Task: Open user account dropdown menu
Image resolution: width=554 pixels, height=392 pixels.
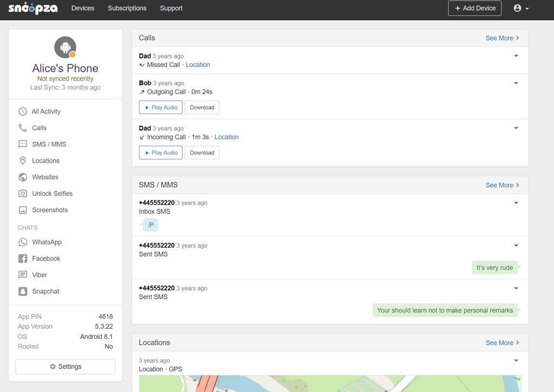Action: (520, 8)
